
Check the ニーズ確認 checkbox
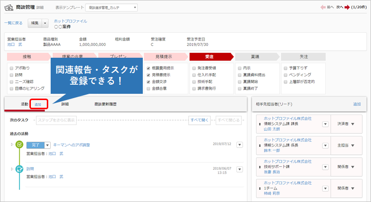pyautogui.click(x=12, y=82)
